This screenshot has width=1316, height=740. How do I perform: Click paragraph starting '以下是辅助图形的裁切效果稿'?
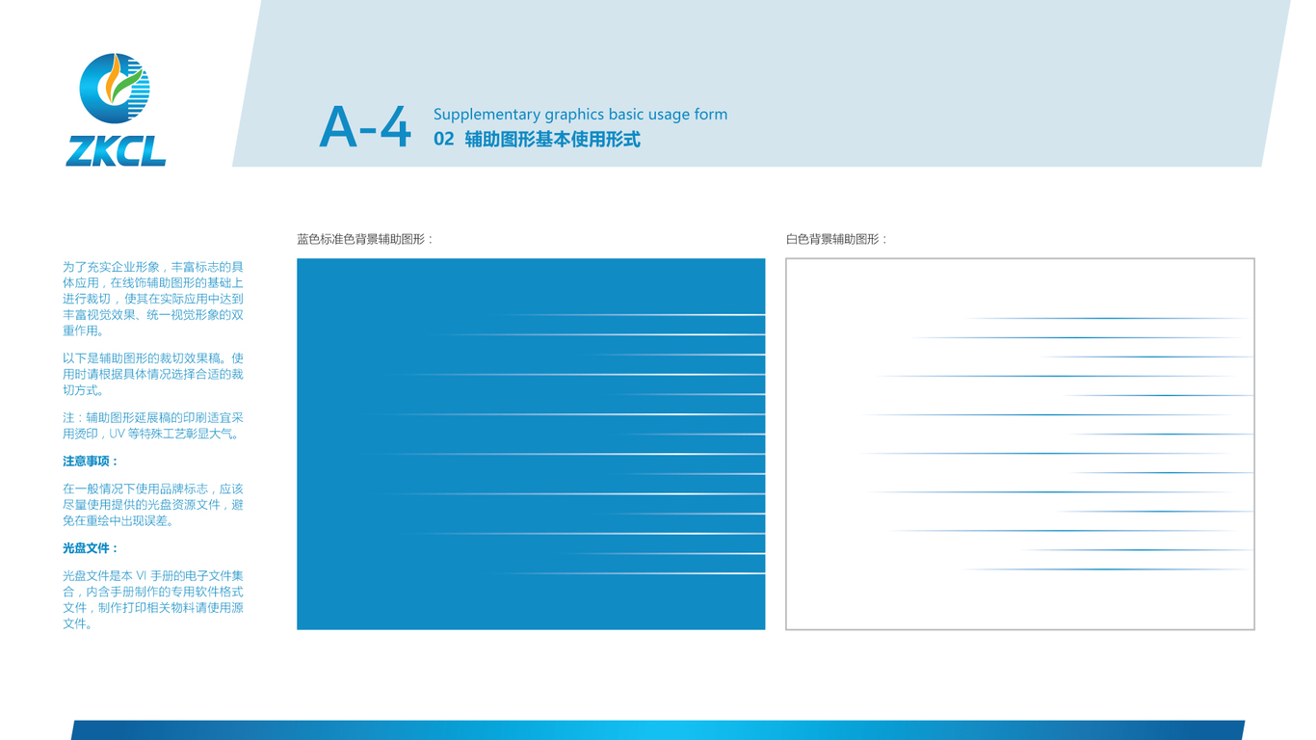pos(153,375)
